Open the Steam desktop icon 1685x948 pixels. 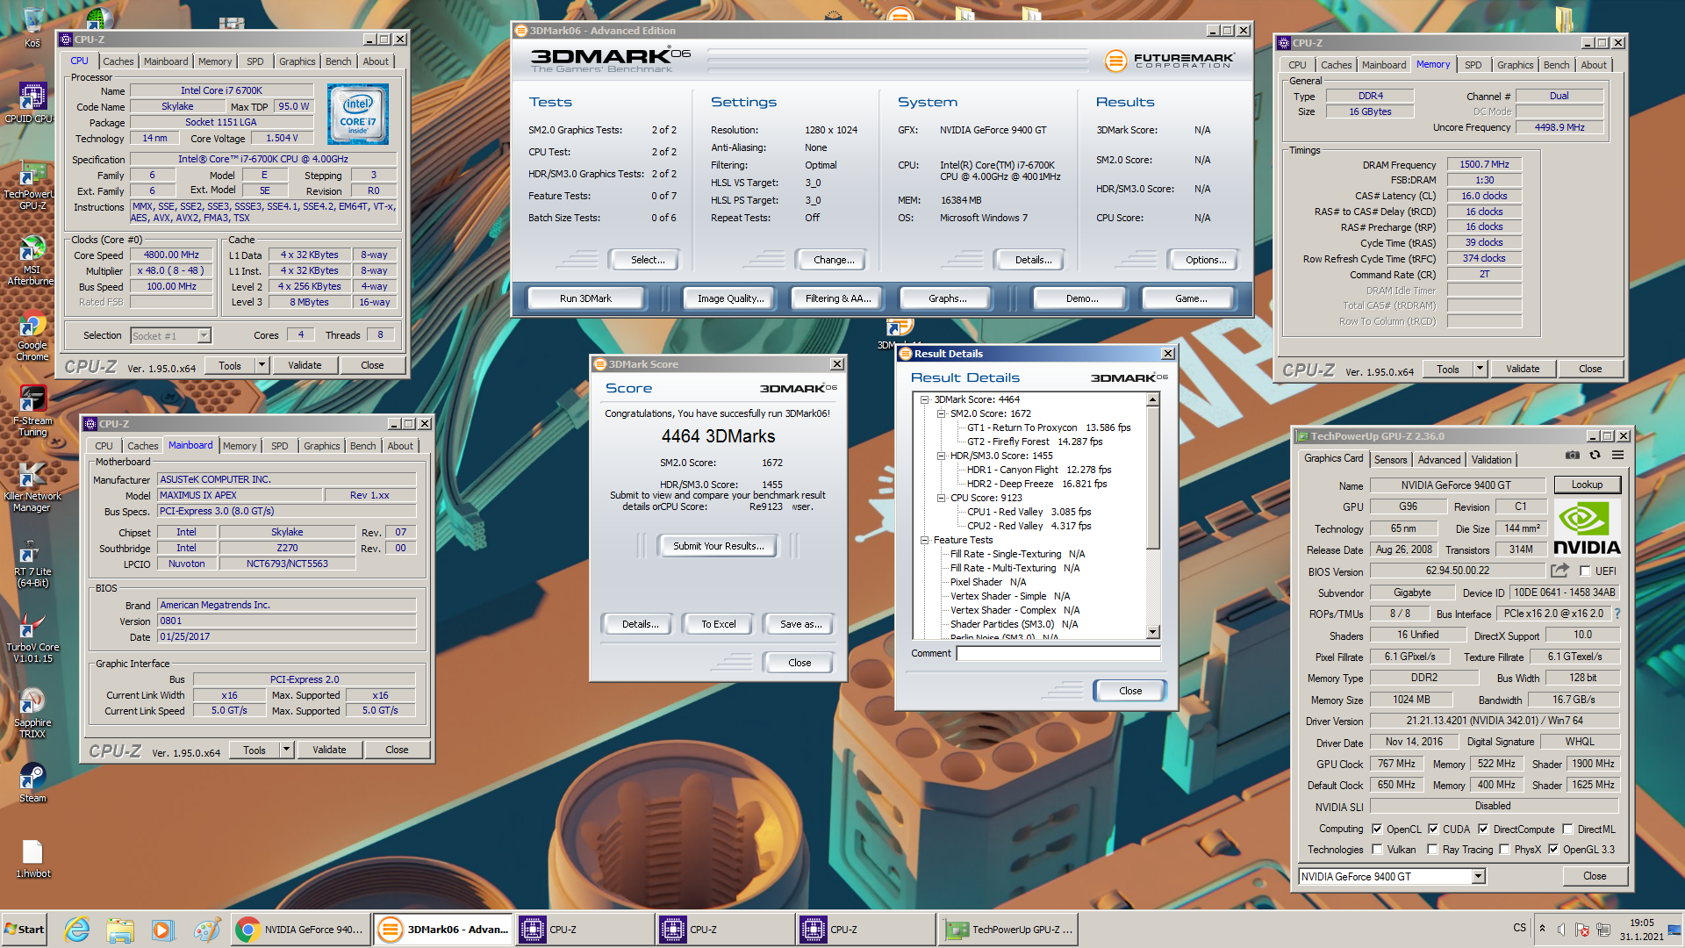pyautogui.click(x=32, y=783)
